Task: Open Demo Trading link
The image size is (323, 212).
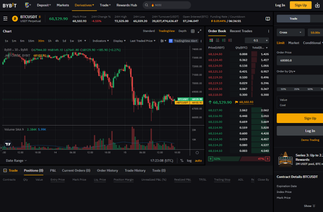Action: point(310,140)
